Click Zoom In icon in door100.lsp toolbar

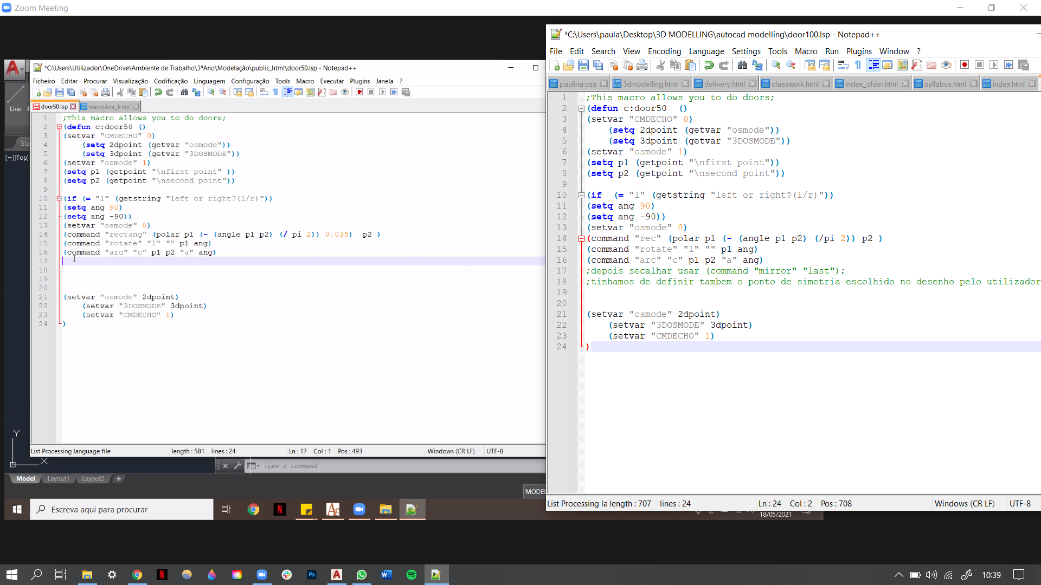[776, 66]
